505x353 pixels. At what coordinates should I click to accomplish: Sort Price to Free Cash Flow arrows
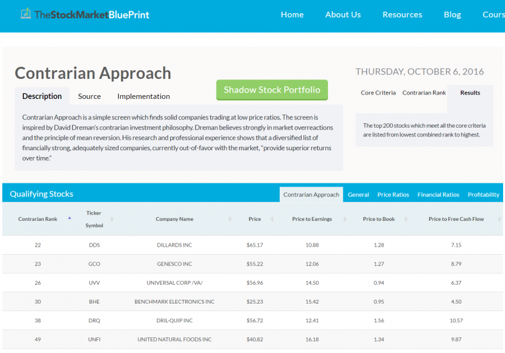499,219
